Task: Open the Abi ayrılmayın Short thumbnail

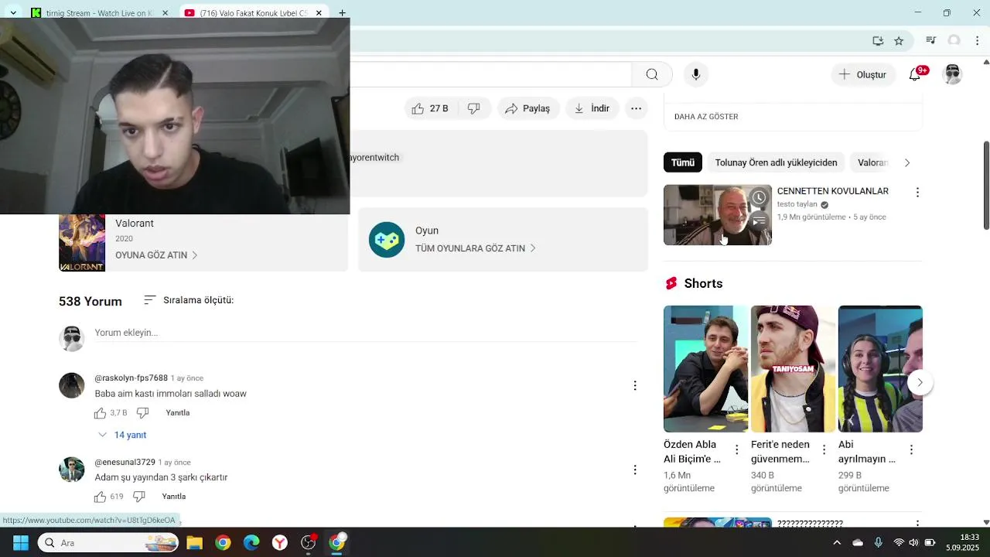Action: (880, 369)
